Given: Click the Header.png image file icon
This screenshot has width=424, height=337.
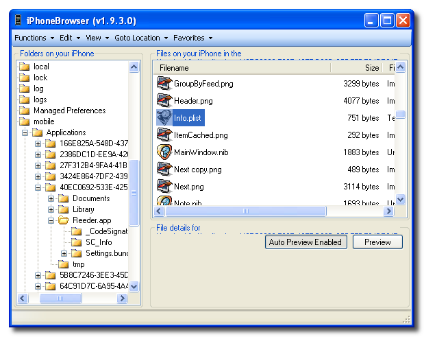Looking at the screenshot, I should [x=164, y=100].
